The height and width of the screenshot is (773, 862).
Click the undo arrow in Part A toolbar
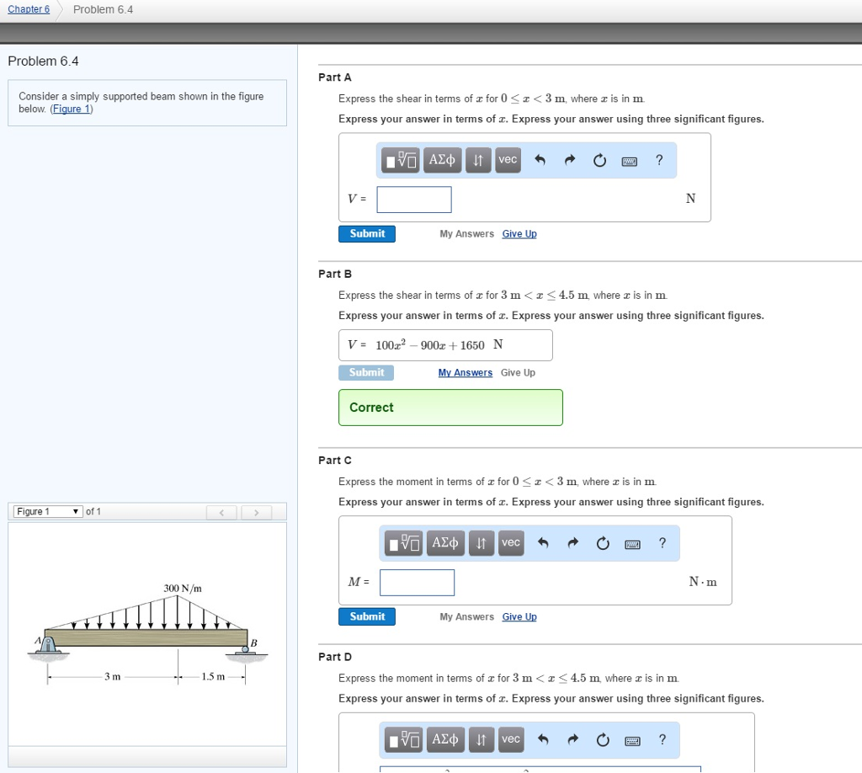click(540, 160)
